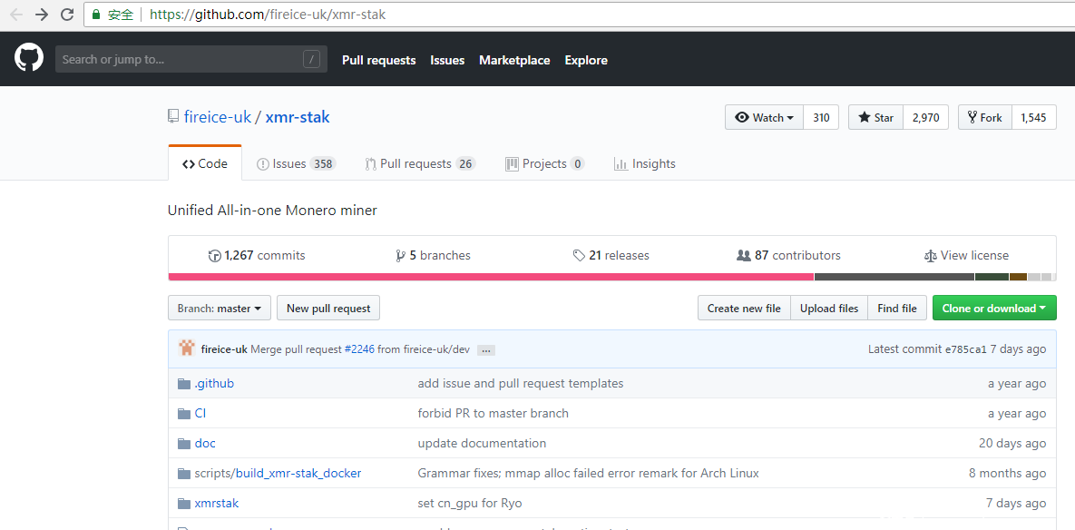Click the secure padlock icon in address bar
Viewport: 1075px width, 530px height.
point(96,15)
